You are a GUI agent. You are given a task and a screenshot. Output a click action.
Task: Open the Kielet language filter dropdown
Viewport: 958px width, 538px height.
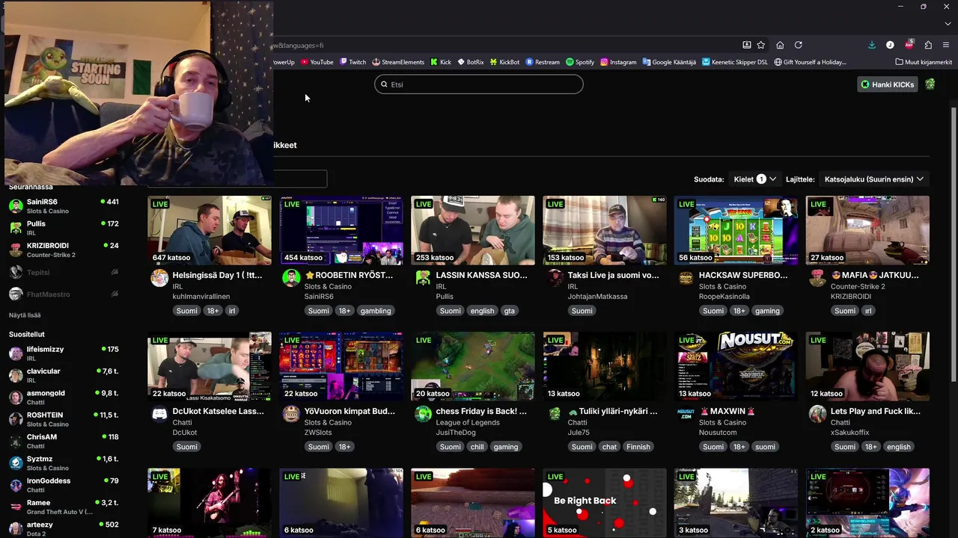point(754,179)
